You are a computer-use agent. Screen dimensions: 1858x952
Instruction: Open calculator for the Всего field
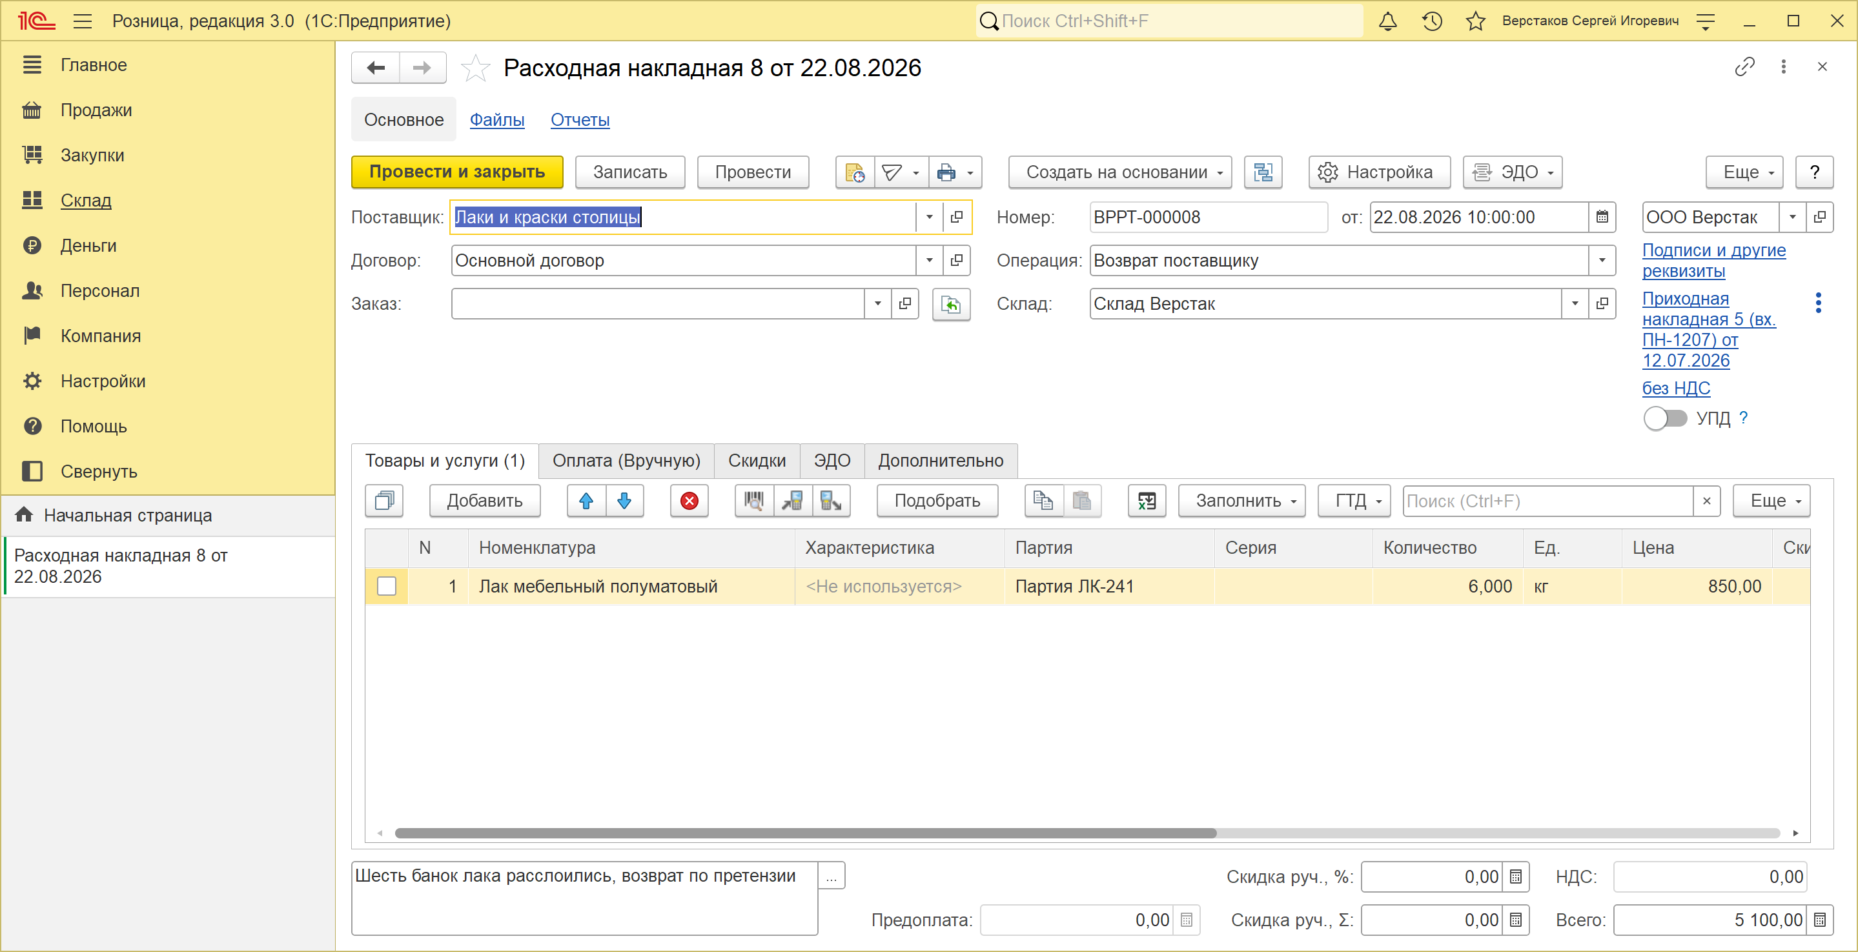point(1820,920)
